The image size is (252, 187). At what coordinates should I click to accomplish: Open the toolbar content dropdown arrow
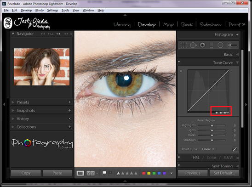click(x=172, y=173)
